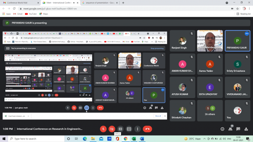The width and height of the screenshot is (253, 142).
Task: Open PRIYANSHU GAUR tile options menu
Action: (247, 34)
